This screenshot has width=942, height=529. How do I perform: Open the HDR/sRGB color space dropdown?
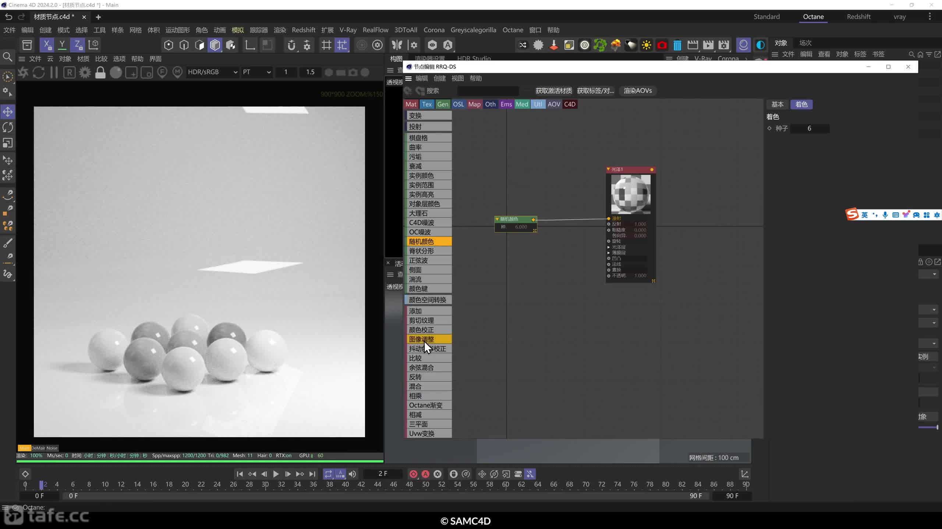[212, 72]
